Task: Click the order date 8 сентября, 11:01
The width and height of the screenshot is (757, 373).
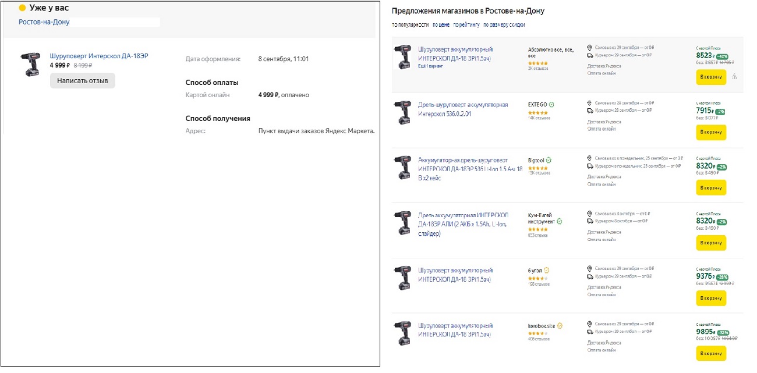Action: 284,59
